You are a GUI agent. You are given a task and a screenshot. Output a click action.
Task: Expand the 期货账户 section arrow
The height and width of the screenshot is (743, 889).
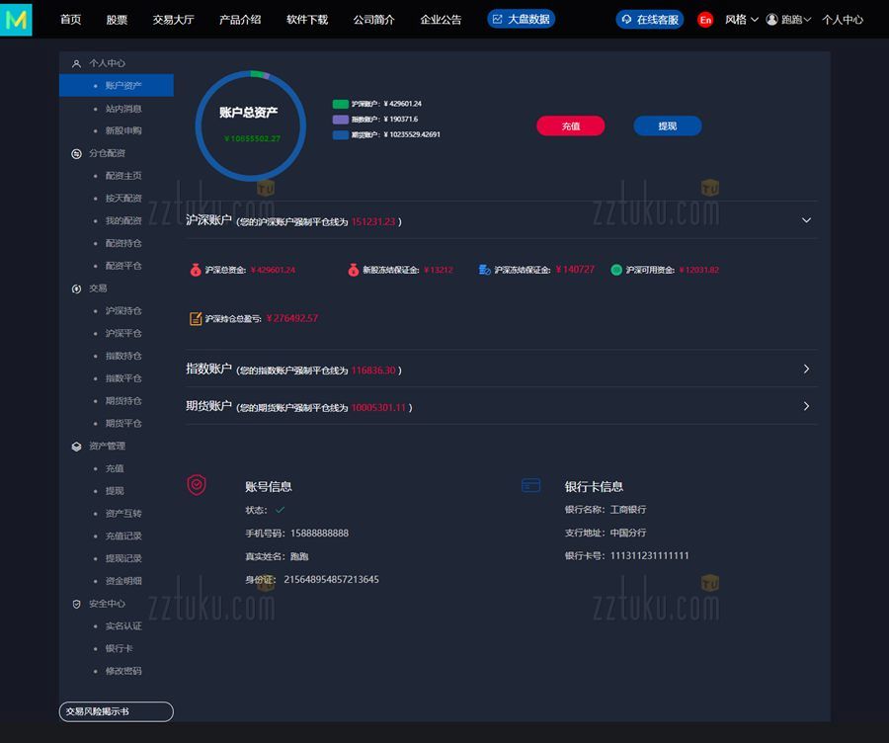point(806,406)
